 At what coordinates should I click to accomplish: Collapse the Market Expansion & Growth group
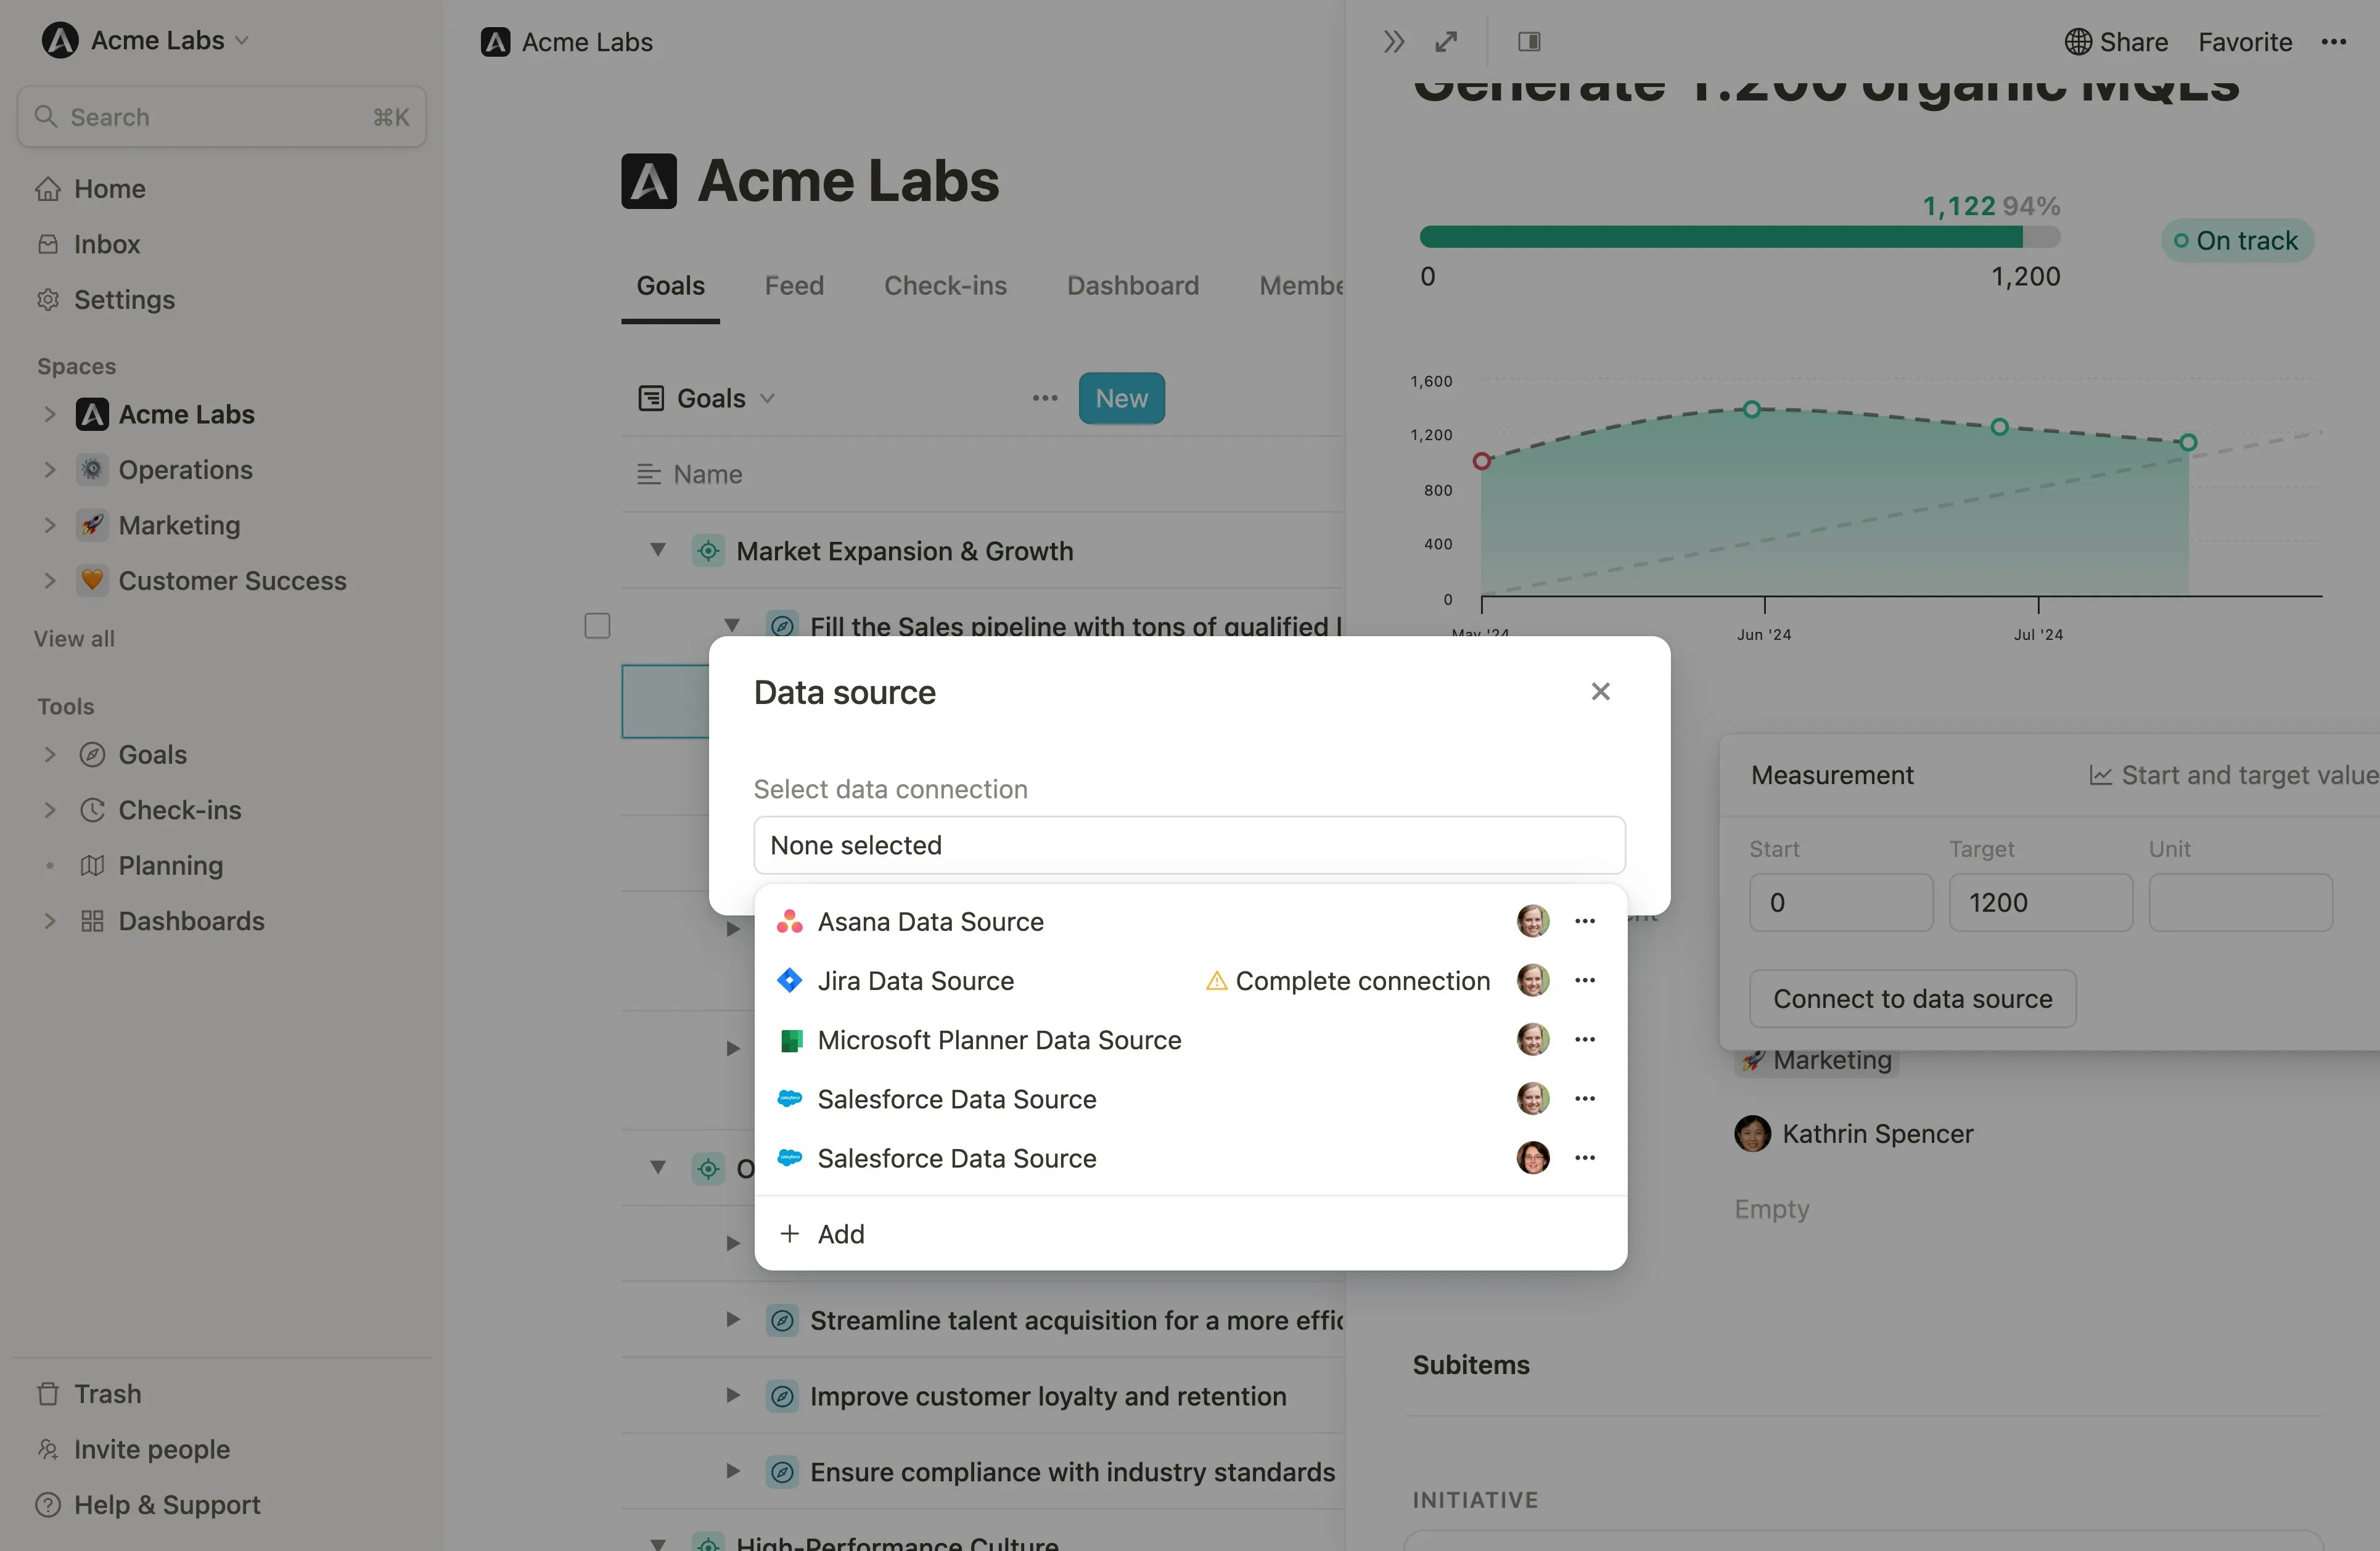click(x=657, y=550)
